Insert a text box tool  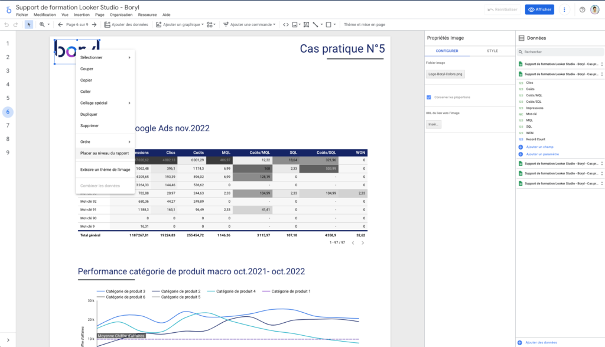click(307, 25)
